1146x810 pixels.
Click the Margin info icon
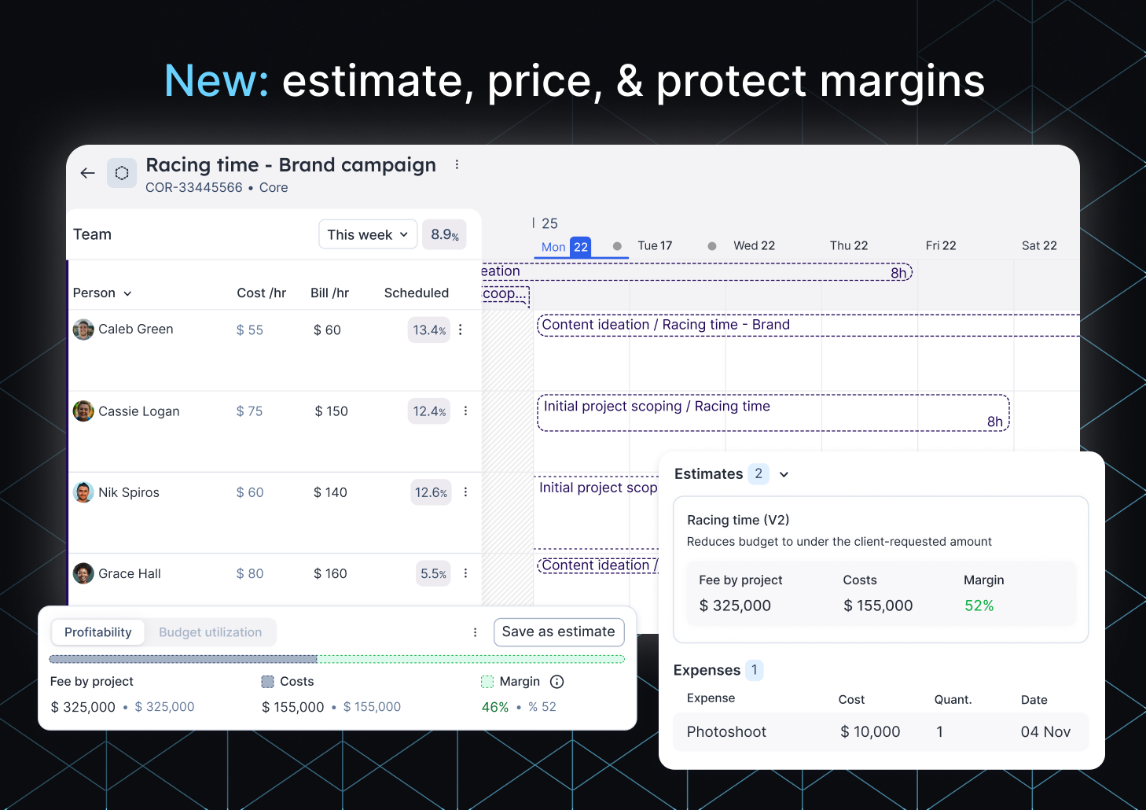pos(556,682)
